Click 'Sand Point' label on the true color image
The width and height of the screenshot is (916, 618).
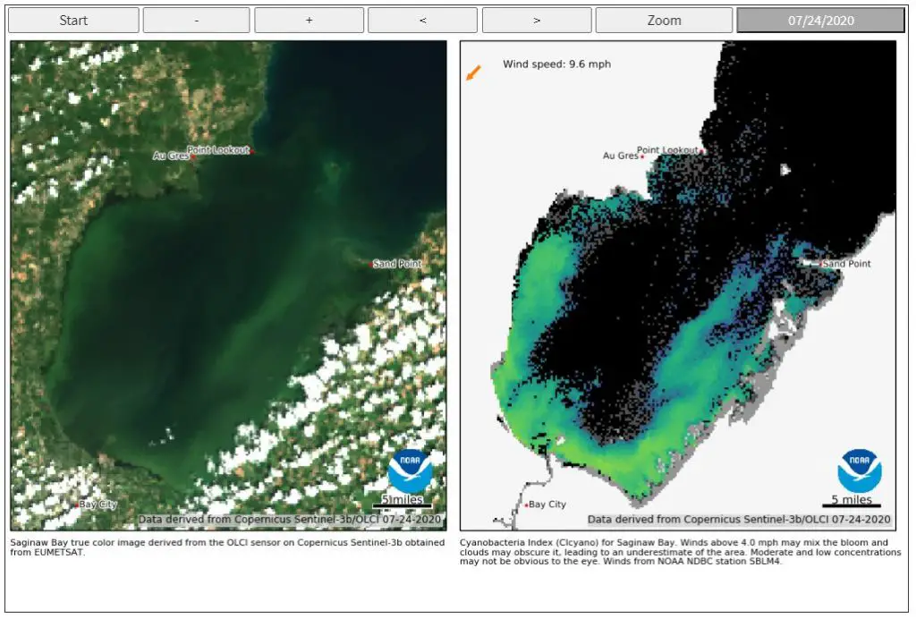click(397, 264)
